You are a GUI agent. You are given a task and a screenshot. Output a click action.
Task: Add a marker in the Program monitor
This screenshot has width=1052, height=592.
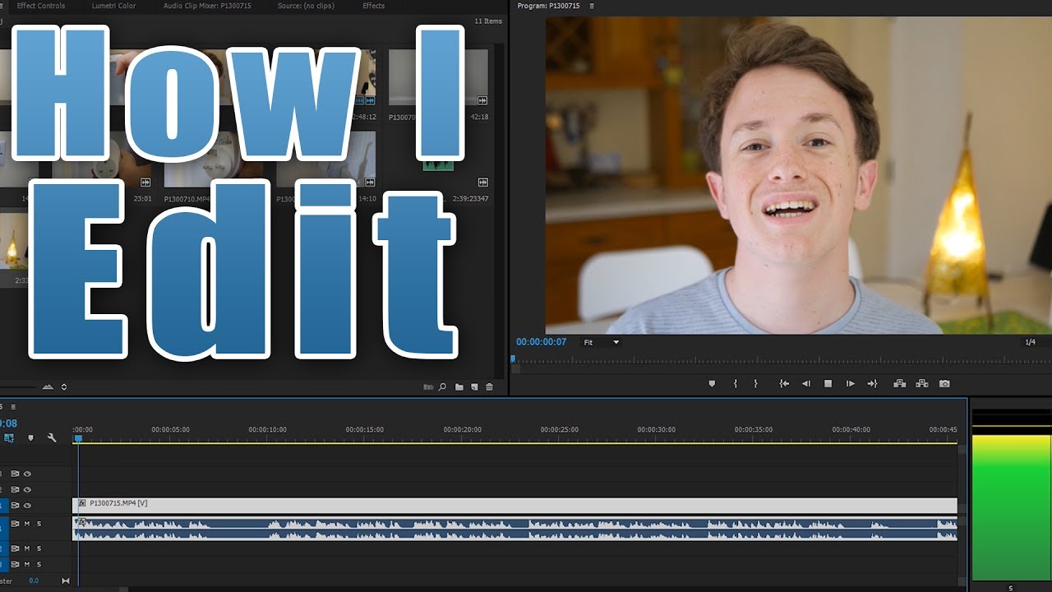pos(712,384)
